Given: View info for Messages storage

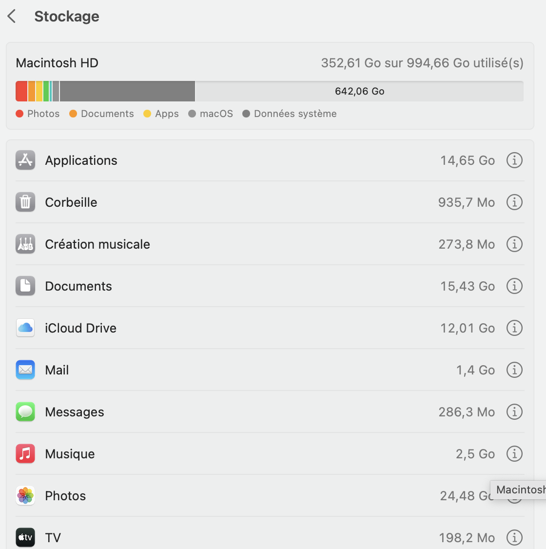Looking at the screenshot, I should pos(514,412).
